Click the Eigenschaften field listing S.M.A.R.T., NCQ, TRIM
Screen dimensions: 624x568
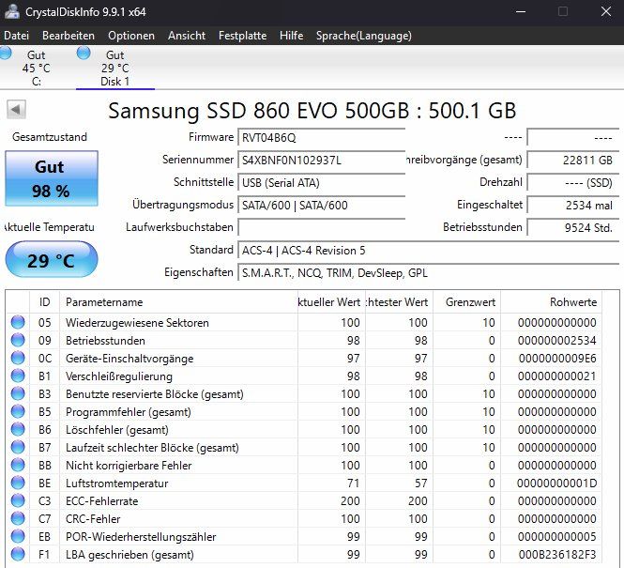pos(428,273)
